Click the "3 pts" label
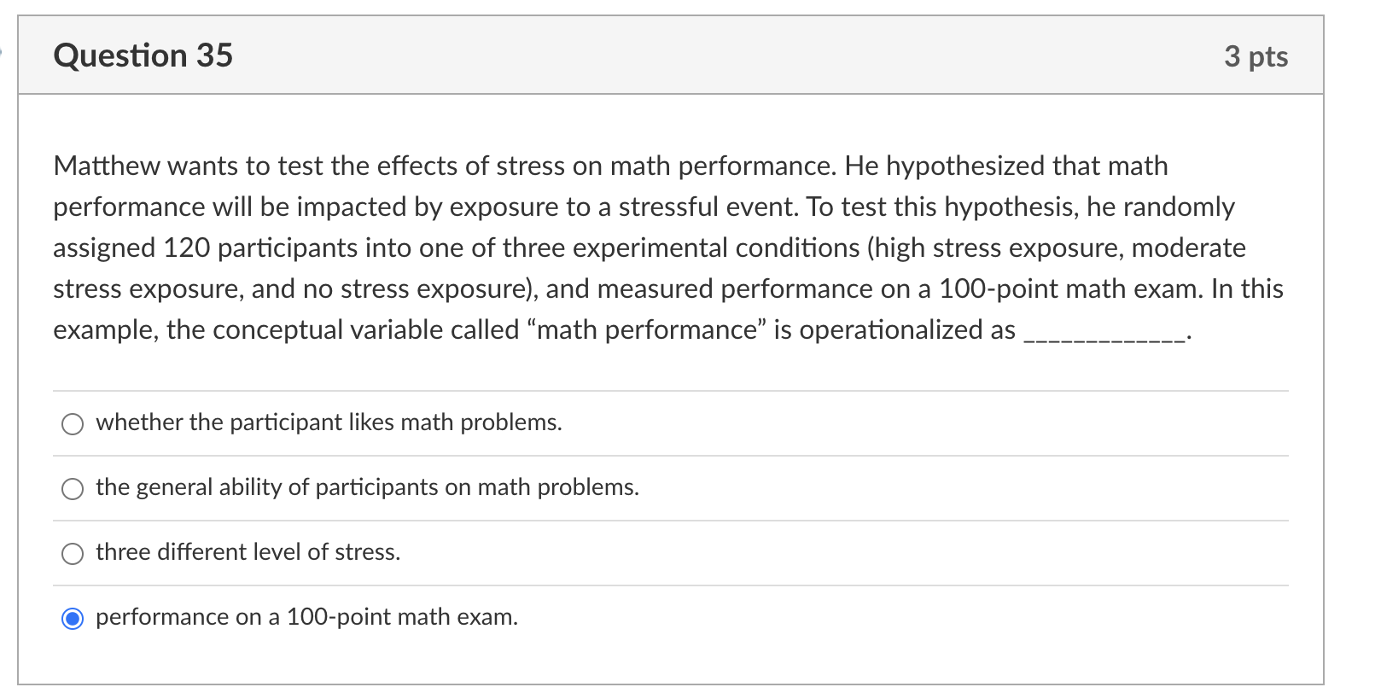Viewport: 1381px width, 693px height. (1256, 55)
